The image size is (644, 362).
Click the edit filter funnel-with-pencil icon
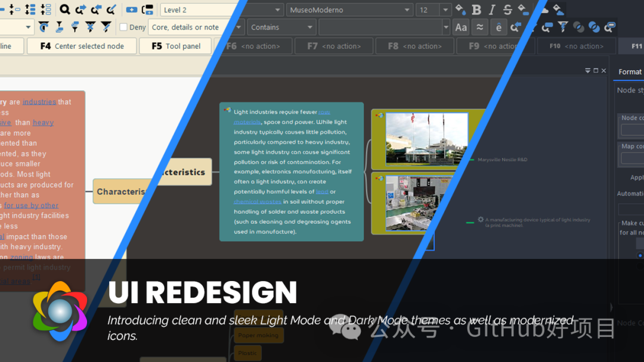[x=106, y=27]
